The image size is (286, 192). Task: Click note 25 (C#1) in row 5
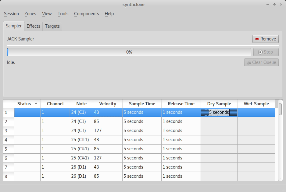click(x=81, y=149)
